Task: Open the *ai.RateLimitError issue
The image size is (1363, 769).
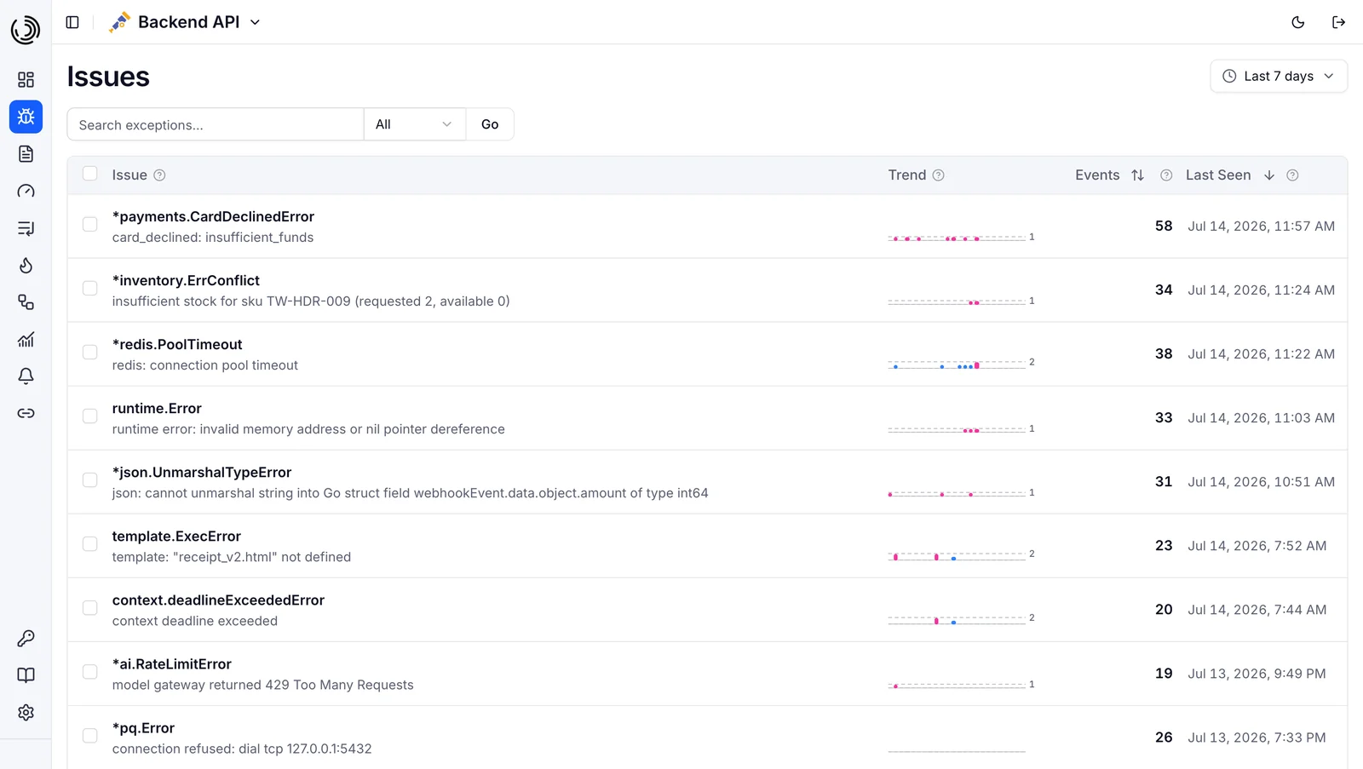Action: pyautogui.click(x=172, y=663)
